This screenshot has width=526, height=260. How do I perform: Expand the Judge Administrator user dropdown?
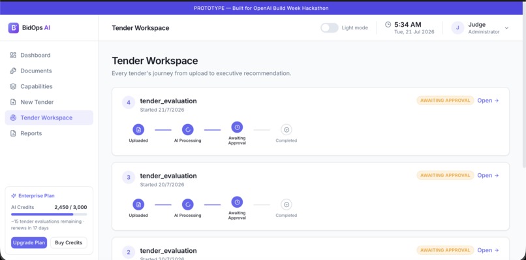(x=506, y=28)
